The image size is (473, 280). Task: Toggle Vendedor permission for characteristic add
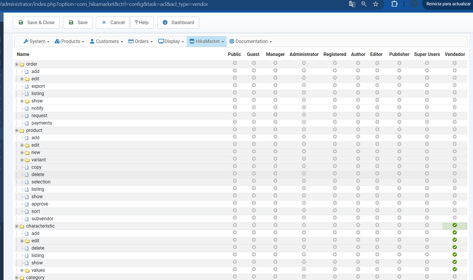tap(455, 233)
